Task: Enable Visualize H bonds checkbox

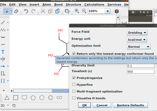Action: 74,98
